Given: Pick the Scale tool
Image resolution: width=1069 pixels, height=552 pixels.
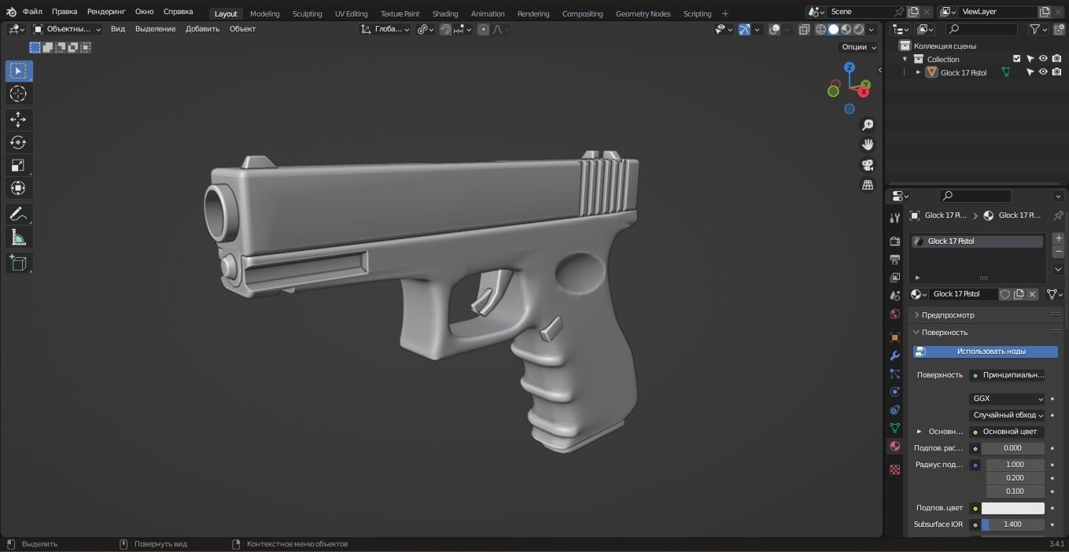Looking at the screenshot, I should click(x=18, y=165).
